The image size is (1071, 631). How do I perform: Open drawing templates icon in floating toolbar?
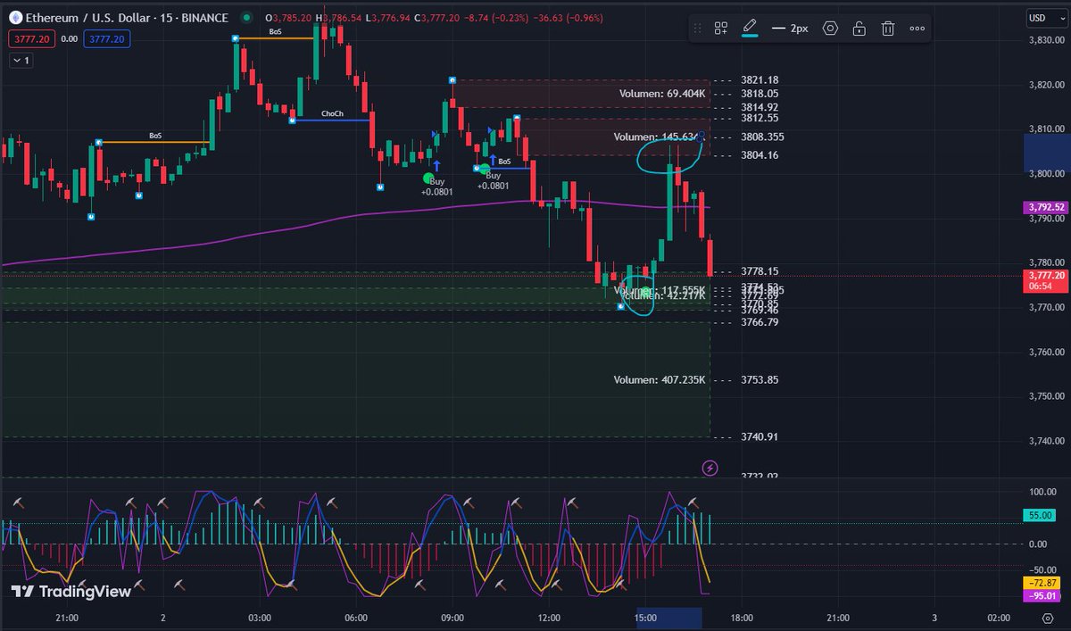(x=721, y=29)
